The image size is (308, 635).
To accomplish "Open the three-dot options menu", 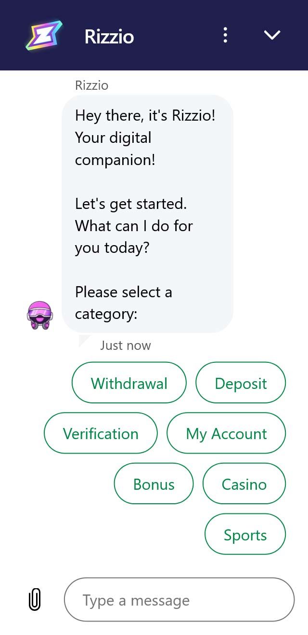I will click(x=225, y=35).
